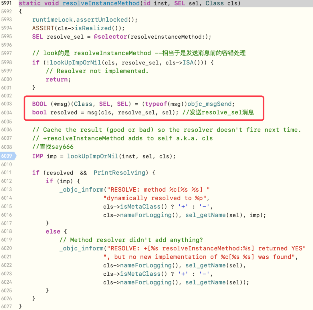Screen dimensions: 313x310
Task: Click _objc_inform call on line 6013
Action: tap(82, 189)
